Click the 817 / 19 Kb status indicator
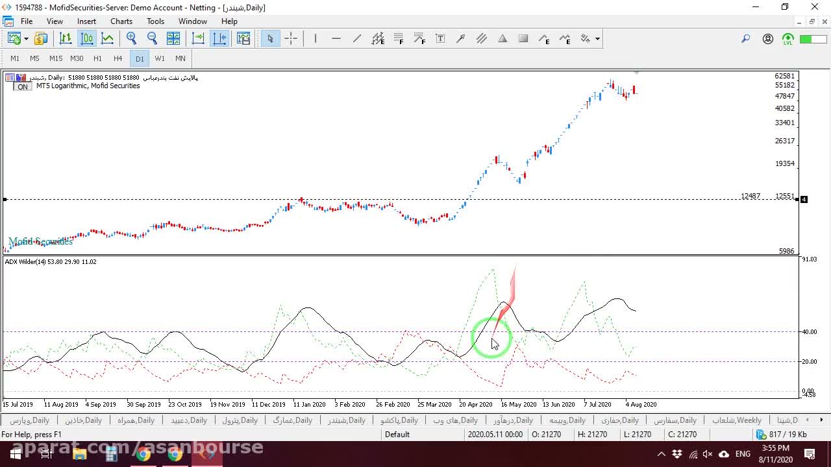This screenshot has height=467, width=831. click(782, 435)
